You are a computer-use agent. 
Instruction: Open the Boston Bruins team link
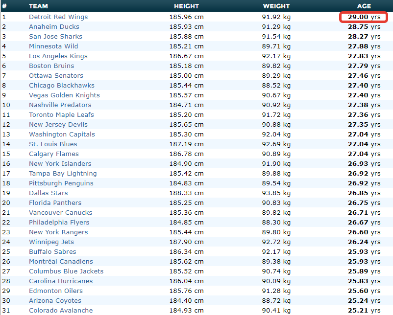click(x=51, y=66)
